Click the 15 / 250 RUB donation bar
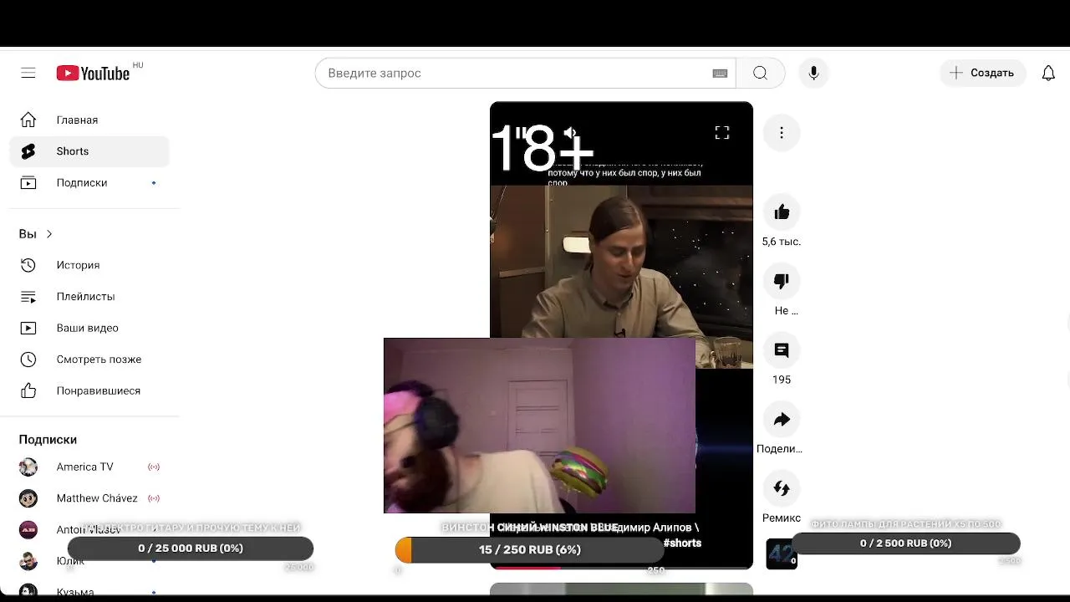The height and width of the screenshot is (602, 1070). (x=529, y=549)
